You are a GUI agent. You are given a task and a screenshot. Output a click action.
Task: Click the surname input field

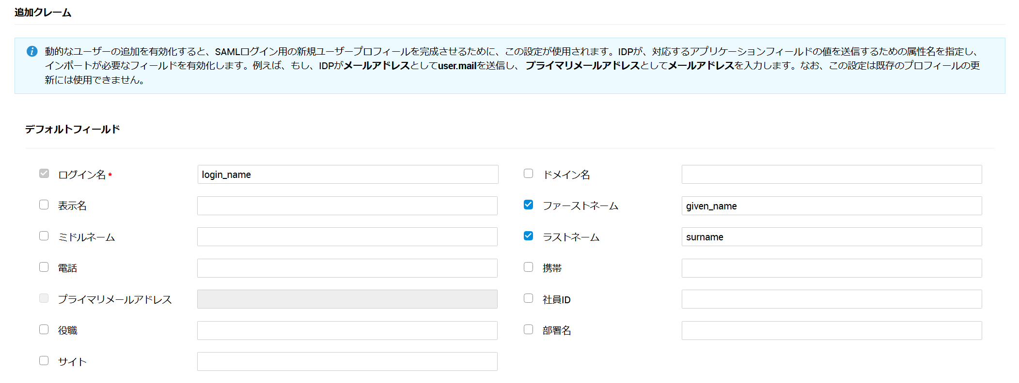click(x=831, y=237)
